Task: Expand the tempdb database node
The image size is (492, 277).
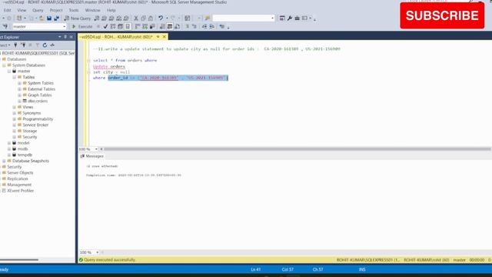Action: click(9, 155)
